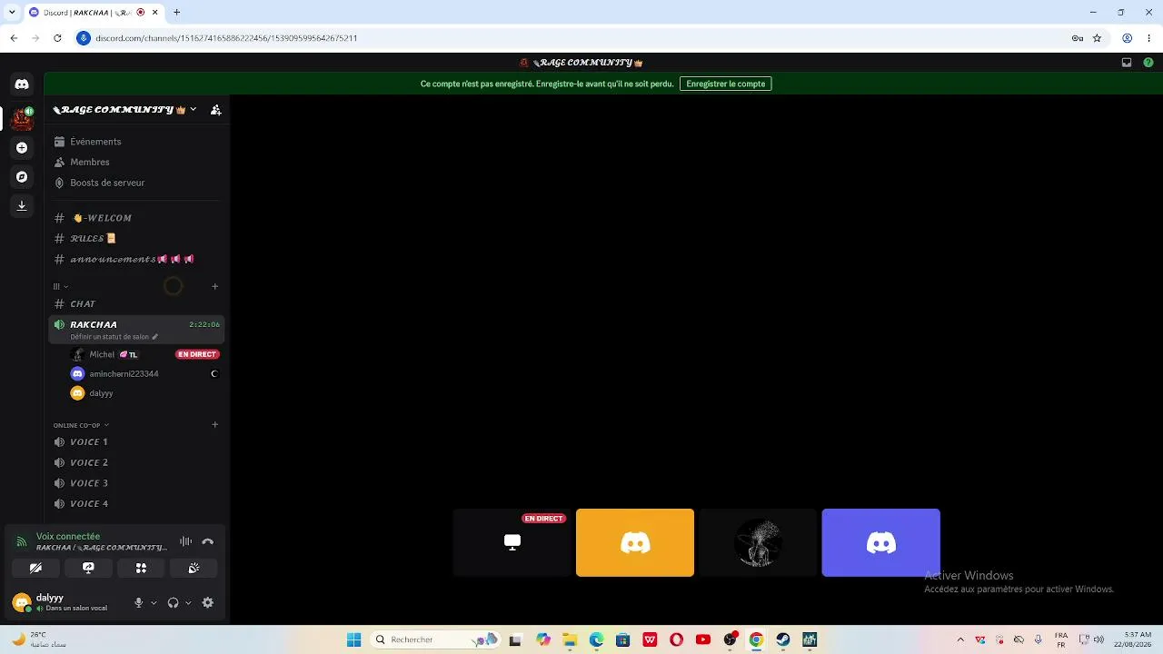Open noise suppression waveform icon
The image size is (1163, 654).
point(185,541)
